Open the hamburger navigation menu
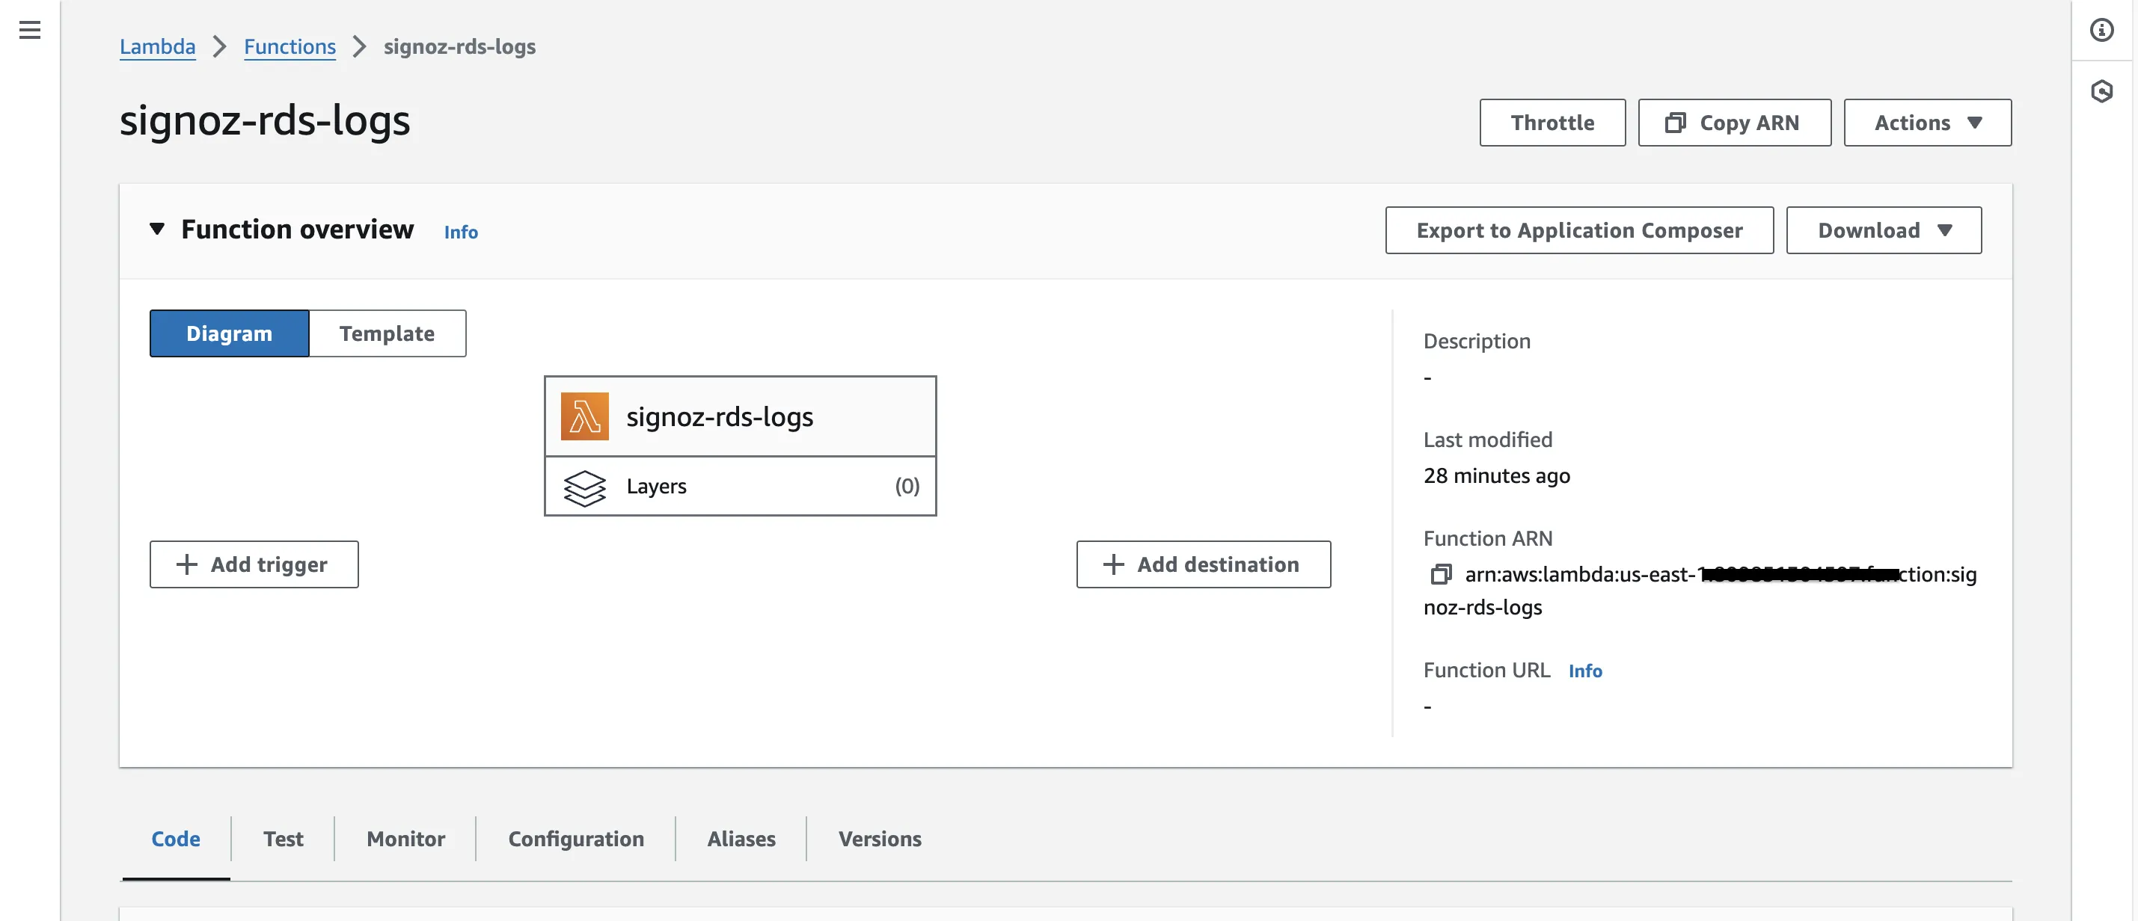Image resolution: width=2138 pixels, height=921 pixels. [x=30, y=31]
